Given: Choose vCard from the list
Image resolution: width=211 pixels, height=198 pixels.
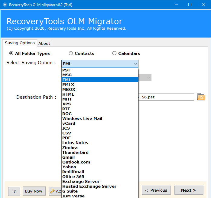Looking at the screenshot, I should 100,124.
